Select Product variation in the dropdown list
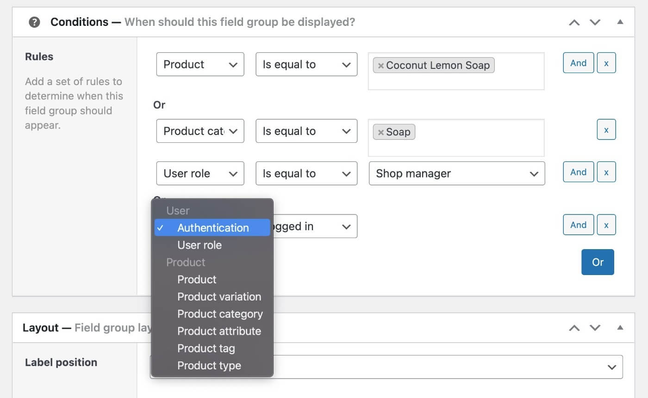Screen dimensions: 648x398 click(x=212, y=296)
